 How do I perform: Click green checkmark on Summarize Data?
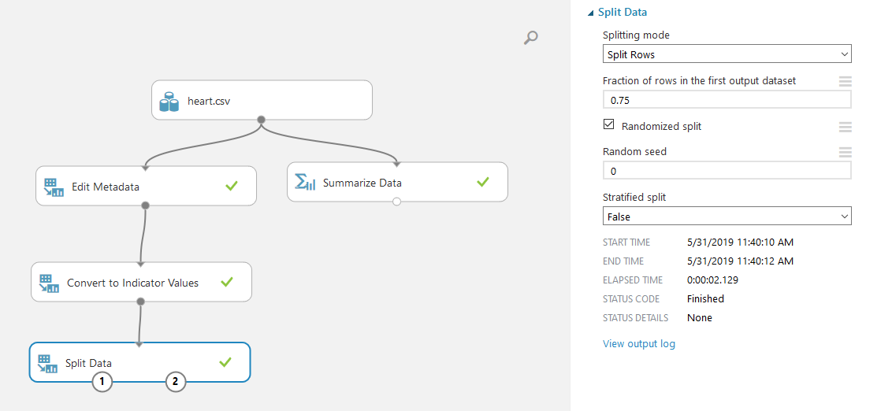click(482, 182)
